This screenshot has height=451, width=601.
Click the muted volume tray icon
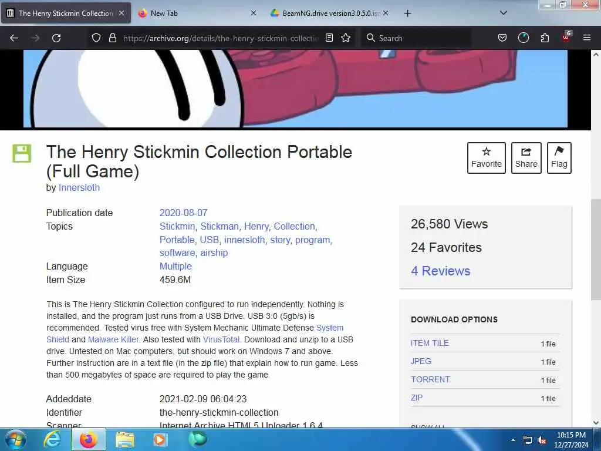(542, 440)
